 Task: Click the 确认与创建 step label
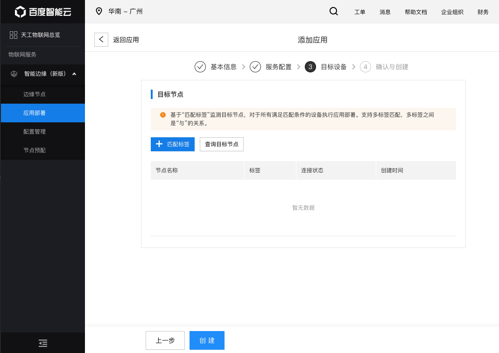[x=392, y=67]
